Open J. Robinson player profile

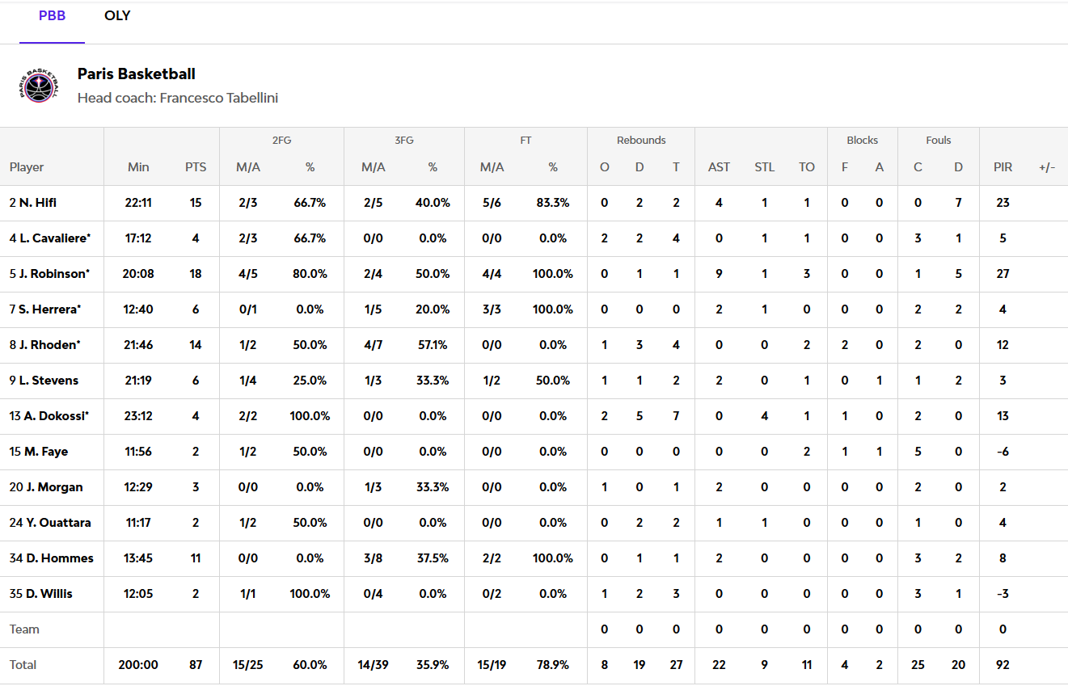[52, 274]
